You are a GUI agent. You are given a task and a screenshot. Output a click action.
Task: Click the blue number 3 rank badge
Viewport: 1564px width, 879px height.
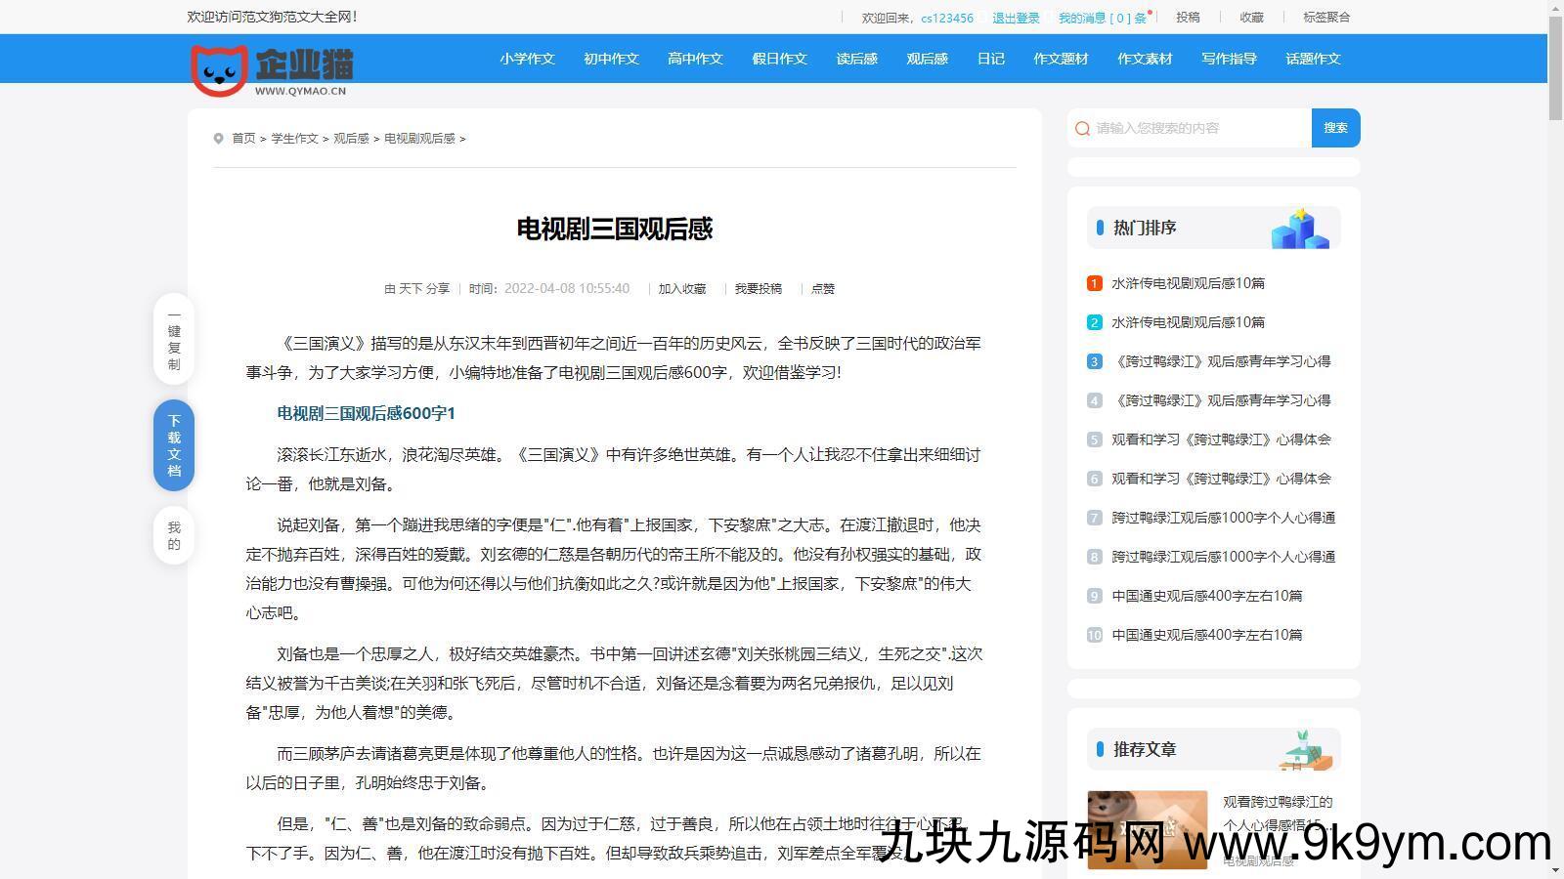(1094, 361)
